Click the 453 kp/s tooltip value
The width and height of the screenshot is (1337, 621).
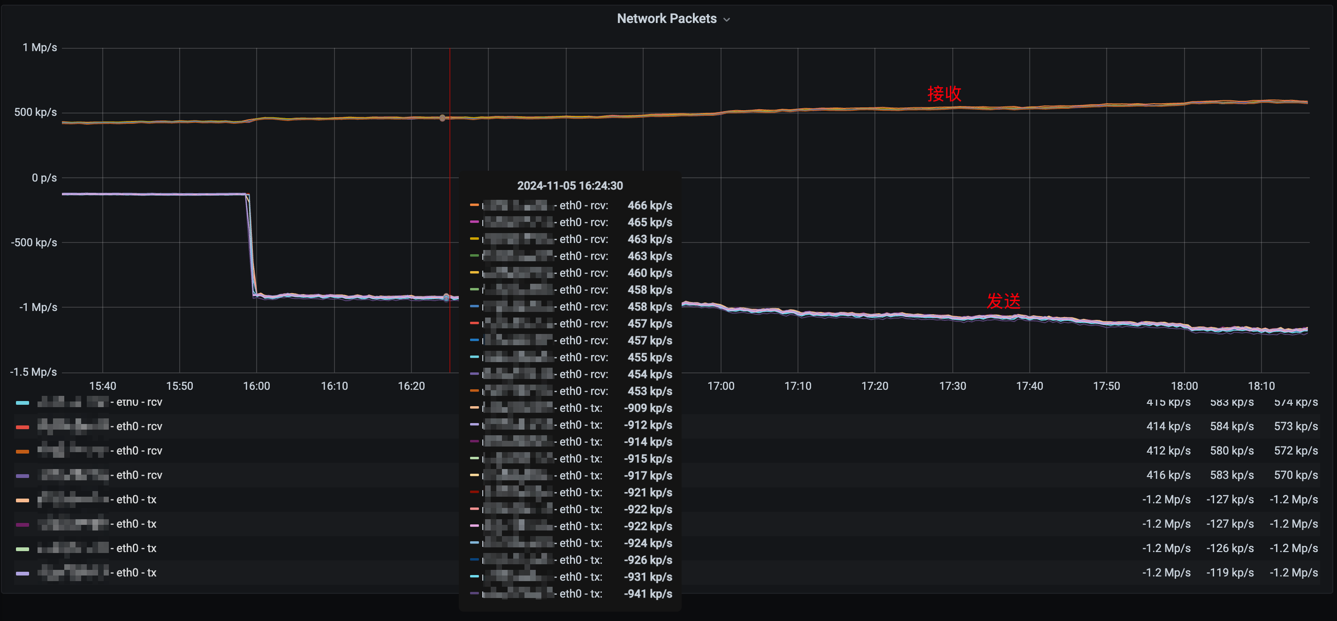650,391
